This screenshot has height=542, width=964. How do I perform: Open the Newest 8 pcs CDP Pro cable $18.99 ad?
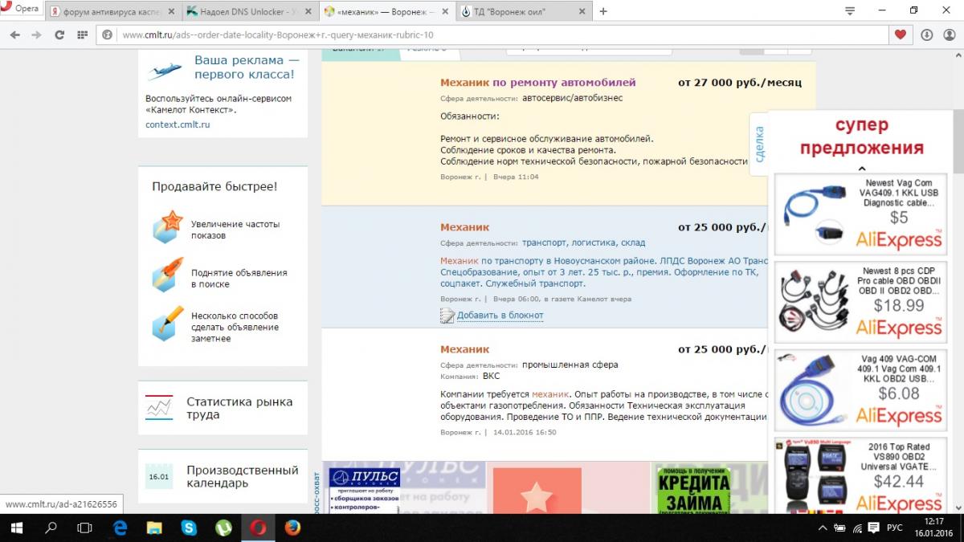[860, 302]
